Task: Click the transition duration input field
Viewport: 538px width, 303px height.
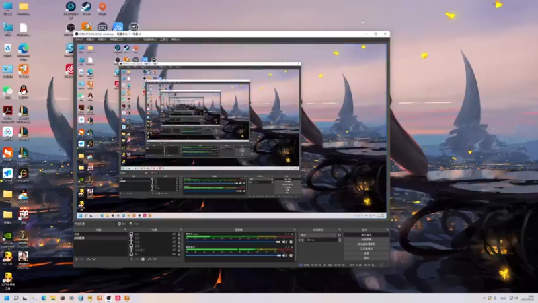Action: 321,240
